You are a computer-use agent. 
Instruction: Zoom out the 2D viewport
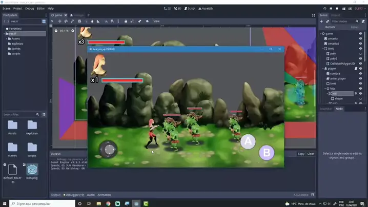coord(56,31)
